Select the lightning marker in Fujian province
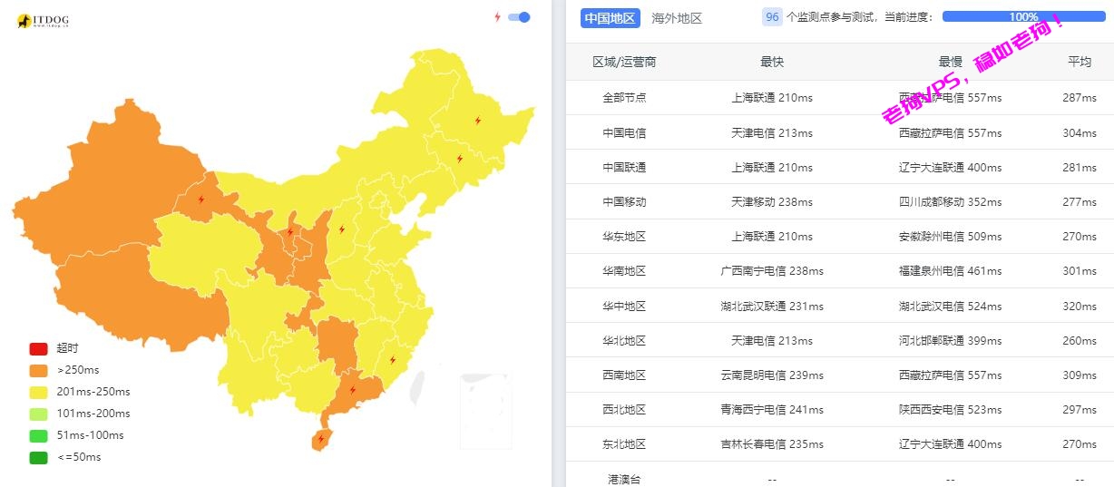This screenshot has height=487, width=1114. pyautogui.click(x=393, y=360)
